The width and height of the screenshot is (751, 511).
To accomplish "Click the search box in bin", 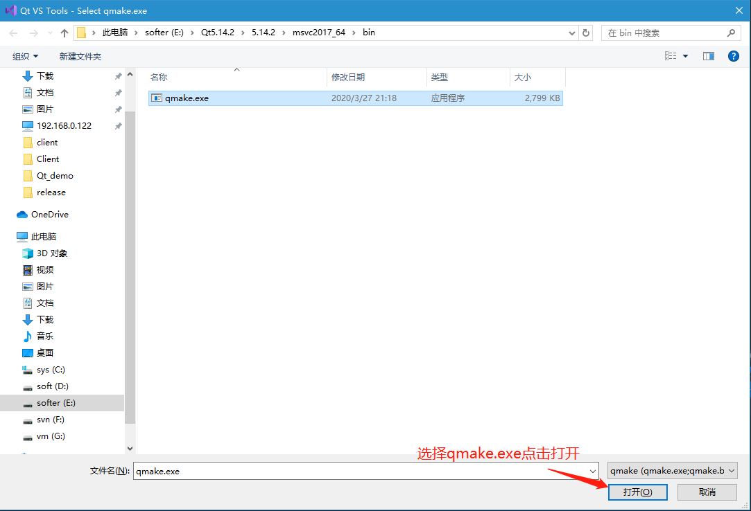I will (x=671, y=33).
